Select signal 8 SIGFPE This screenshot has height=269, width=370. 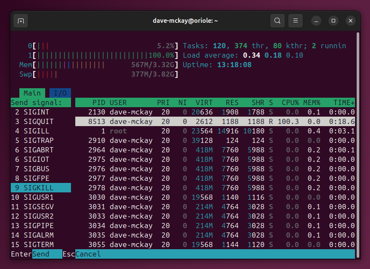[x=41, y=178]
